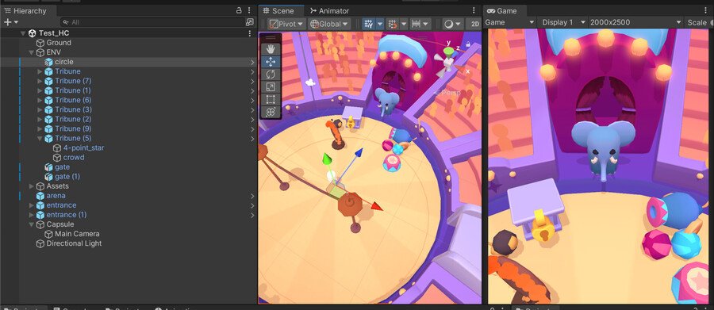Open the Test_HC scene options menu

250,33
